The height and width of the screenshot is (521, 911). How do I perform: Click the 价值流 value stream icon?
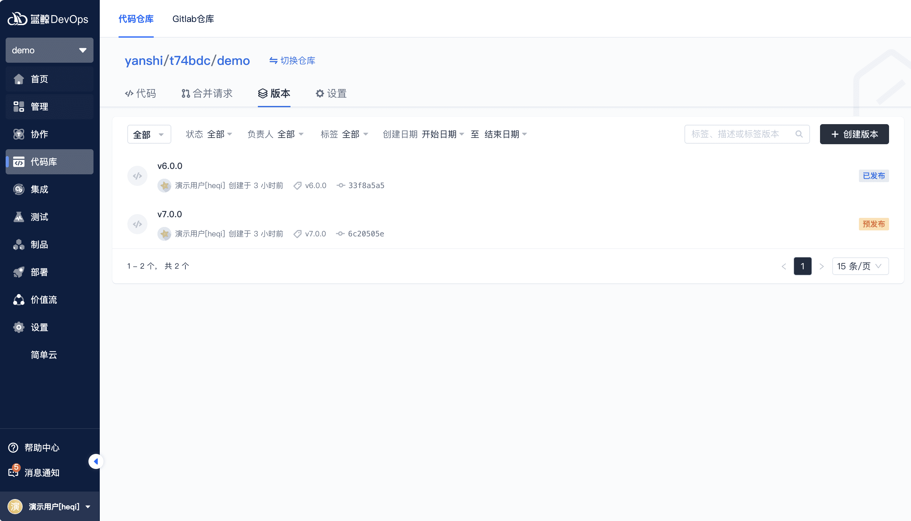[x=19, y=299]
